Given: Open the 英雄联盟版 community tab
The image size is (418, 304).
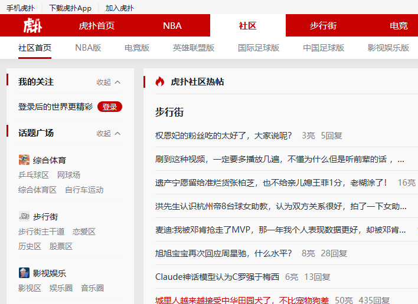Looking at the screenshot, I should coord(194,48).
